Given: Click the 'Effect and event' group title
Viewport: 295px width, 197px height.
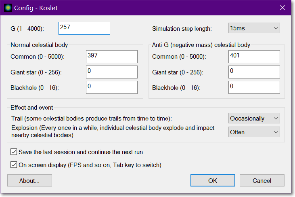Looking at the screenshot, I should click(31, 108).
